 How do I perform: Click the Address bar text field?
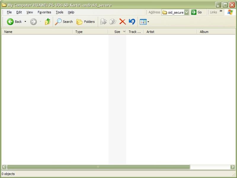pos(173,12)
